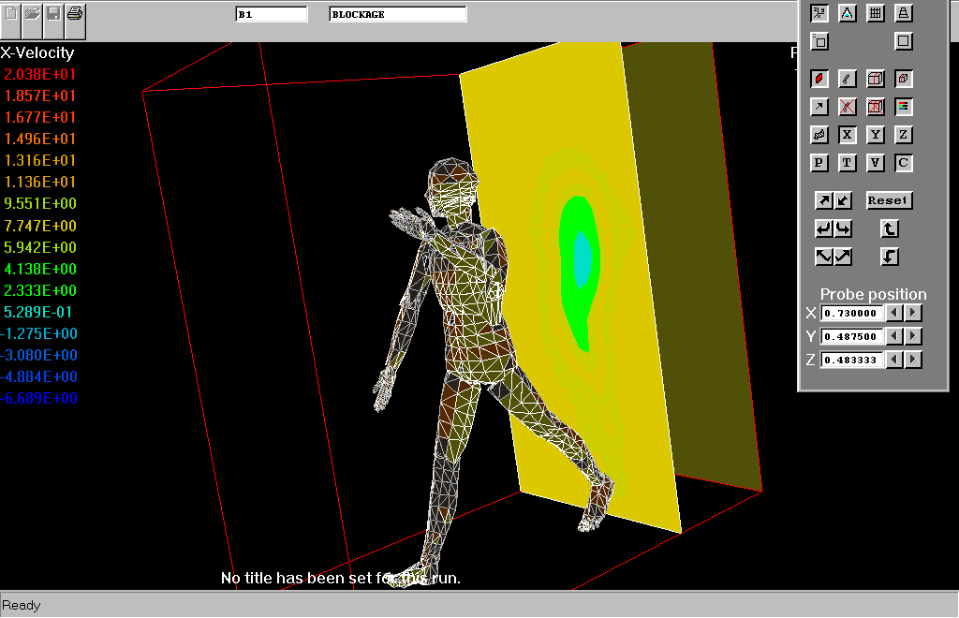Toggle the contour display icon with red slice
The width and height of the screenshot is (959, 618).
click(x=819, y=79)
